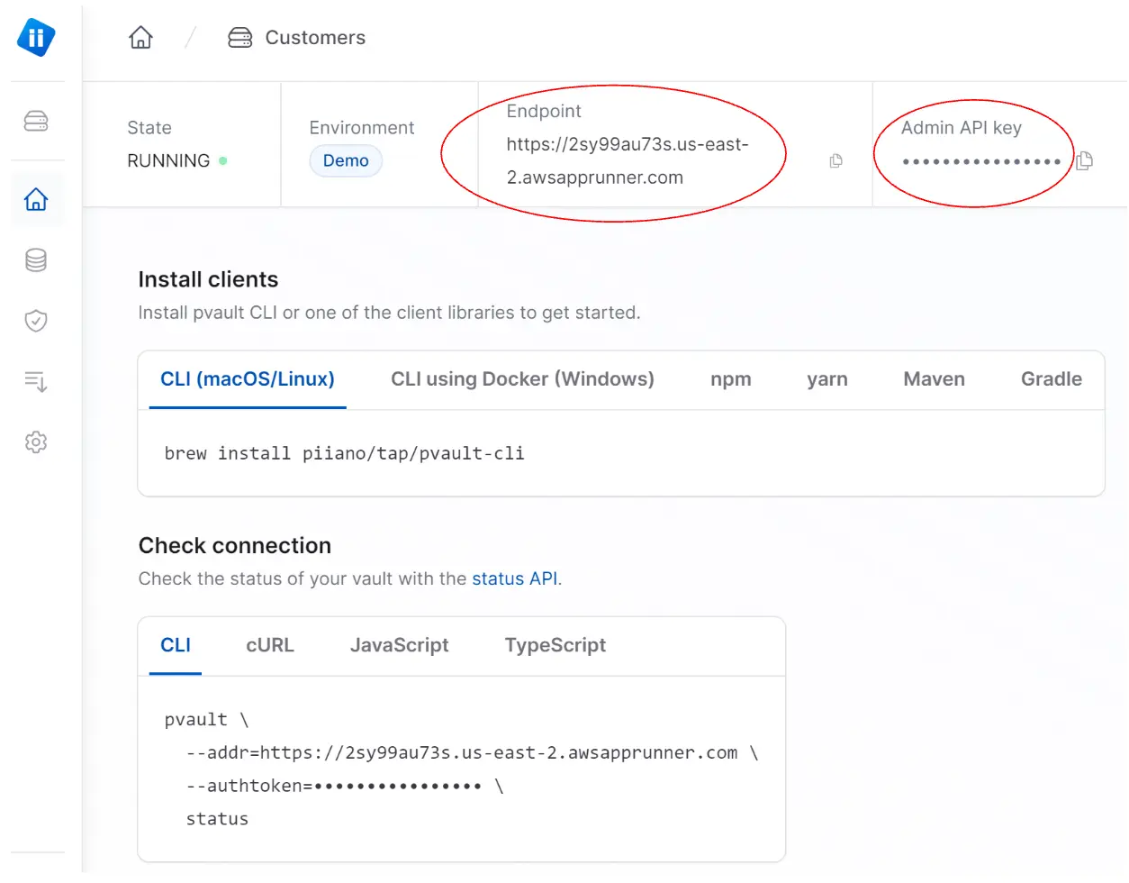Select the Home icon in the sidebar
Viewport: 1129px width, 883px height.
pyautogui.click(x=35, y=200)
